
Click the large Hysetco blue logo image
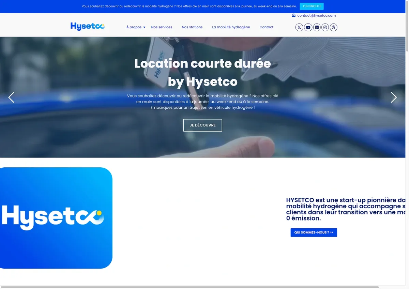pyautogui.click(x=56, y=218)
